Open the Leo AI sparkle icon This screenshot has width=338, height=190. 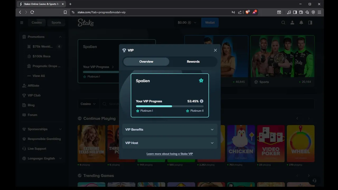(307, 12)
